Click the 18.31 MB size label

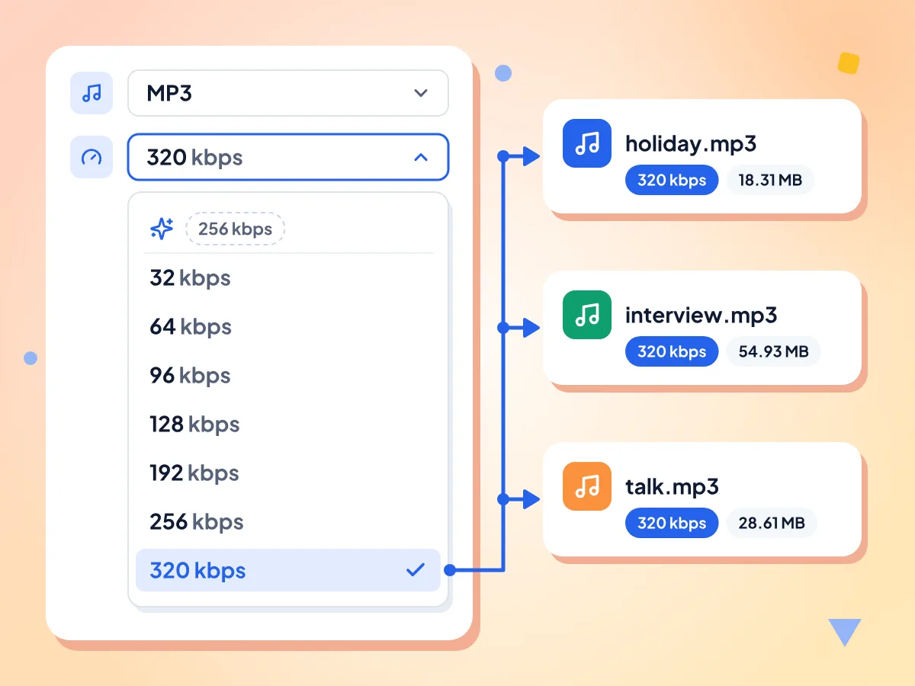(770, 180)
